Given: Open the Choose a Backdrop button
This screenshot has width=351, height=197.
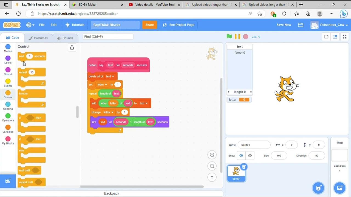Looking at the screenshot, I should [339, 188].
